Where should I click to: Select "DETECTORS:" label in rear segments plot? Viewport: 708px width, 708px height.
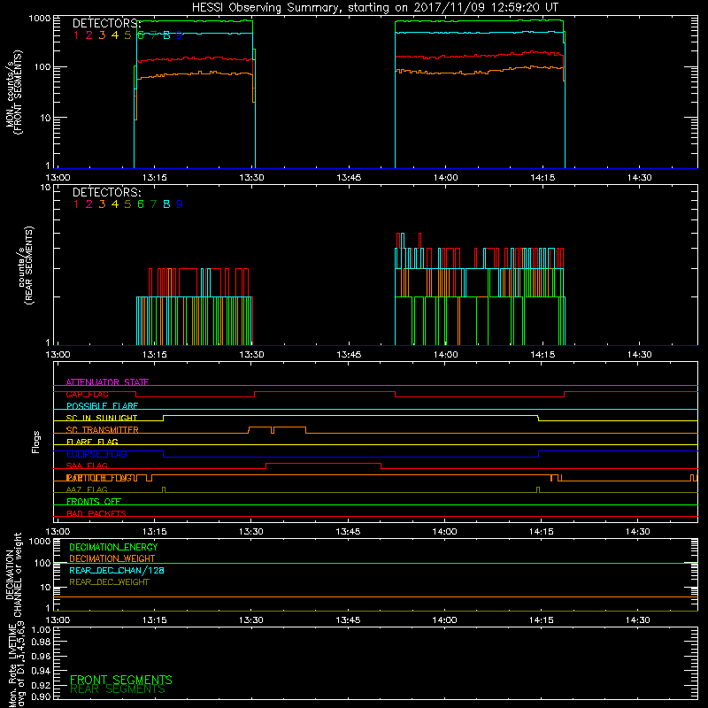tap(106, 192)
